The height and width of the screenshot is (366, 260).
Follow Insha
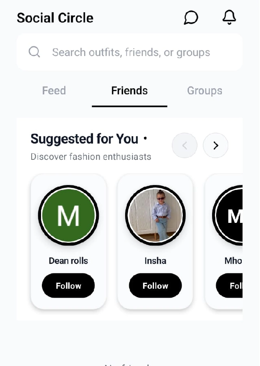click(155, 285)
